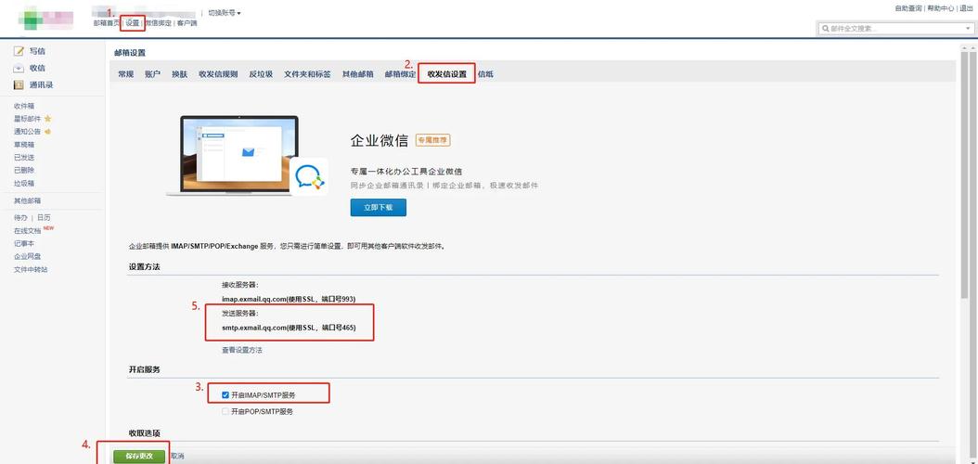Open the 收发信规则 tab

[218, 74]
